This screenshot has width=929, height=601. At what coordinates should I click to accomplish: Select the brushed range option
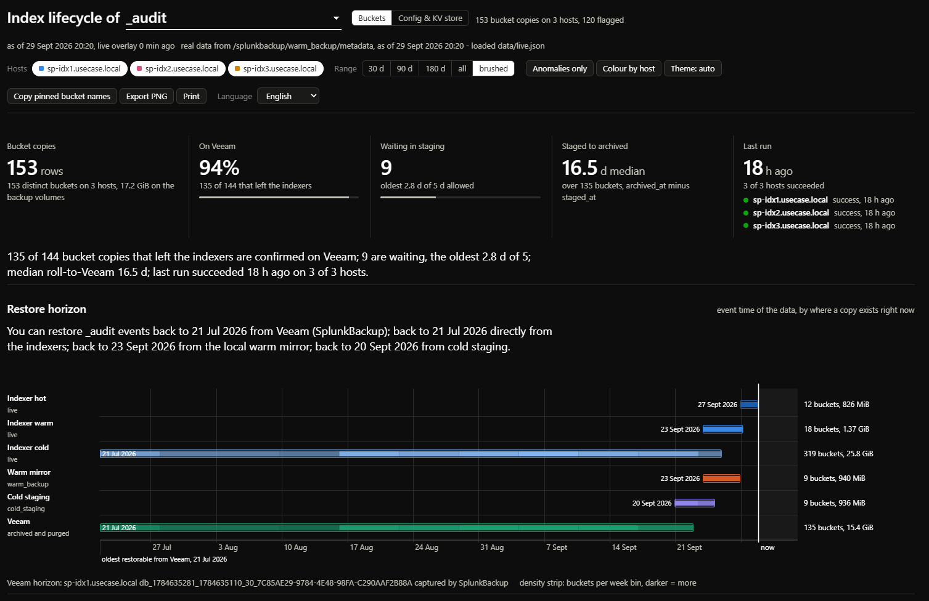tap(494, 68)
